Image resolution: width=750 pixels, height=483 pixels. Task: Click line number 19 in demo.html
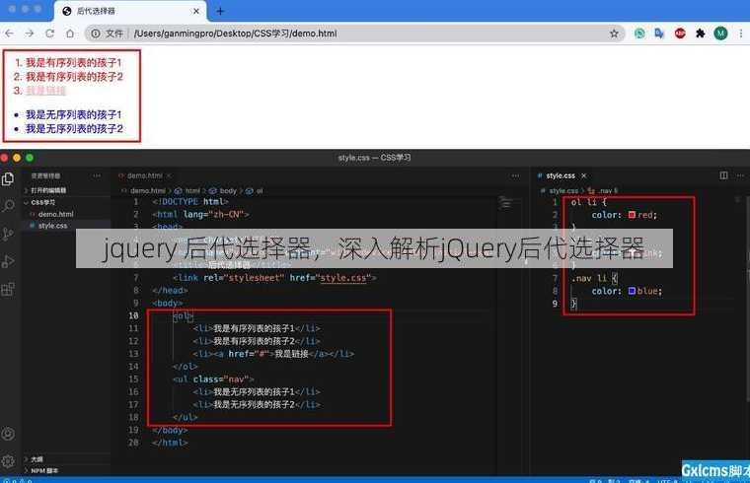tap(133, 430)
